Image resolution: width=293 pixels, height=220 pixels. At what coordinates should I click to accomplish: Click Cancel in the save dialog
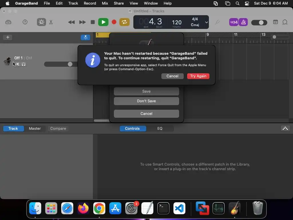[x=146, y=113]
